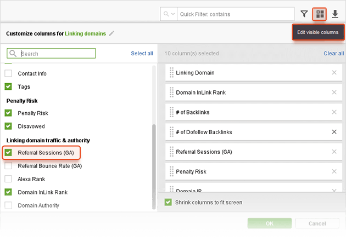Viewport: 346px width, 242px height.
Task: Click drag handle of # of Backlinks
Action: (171, 112)
